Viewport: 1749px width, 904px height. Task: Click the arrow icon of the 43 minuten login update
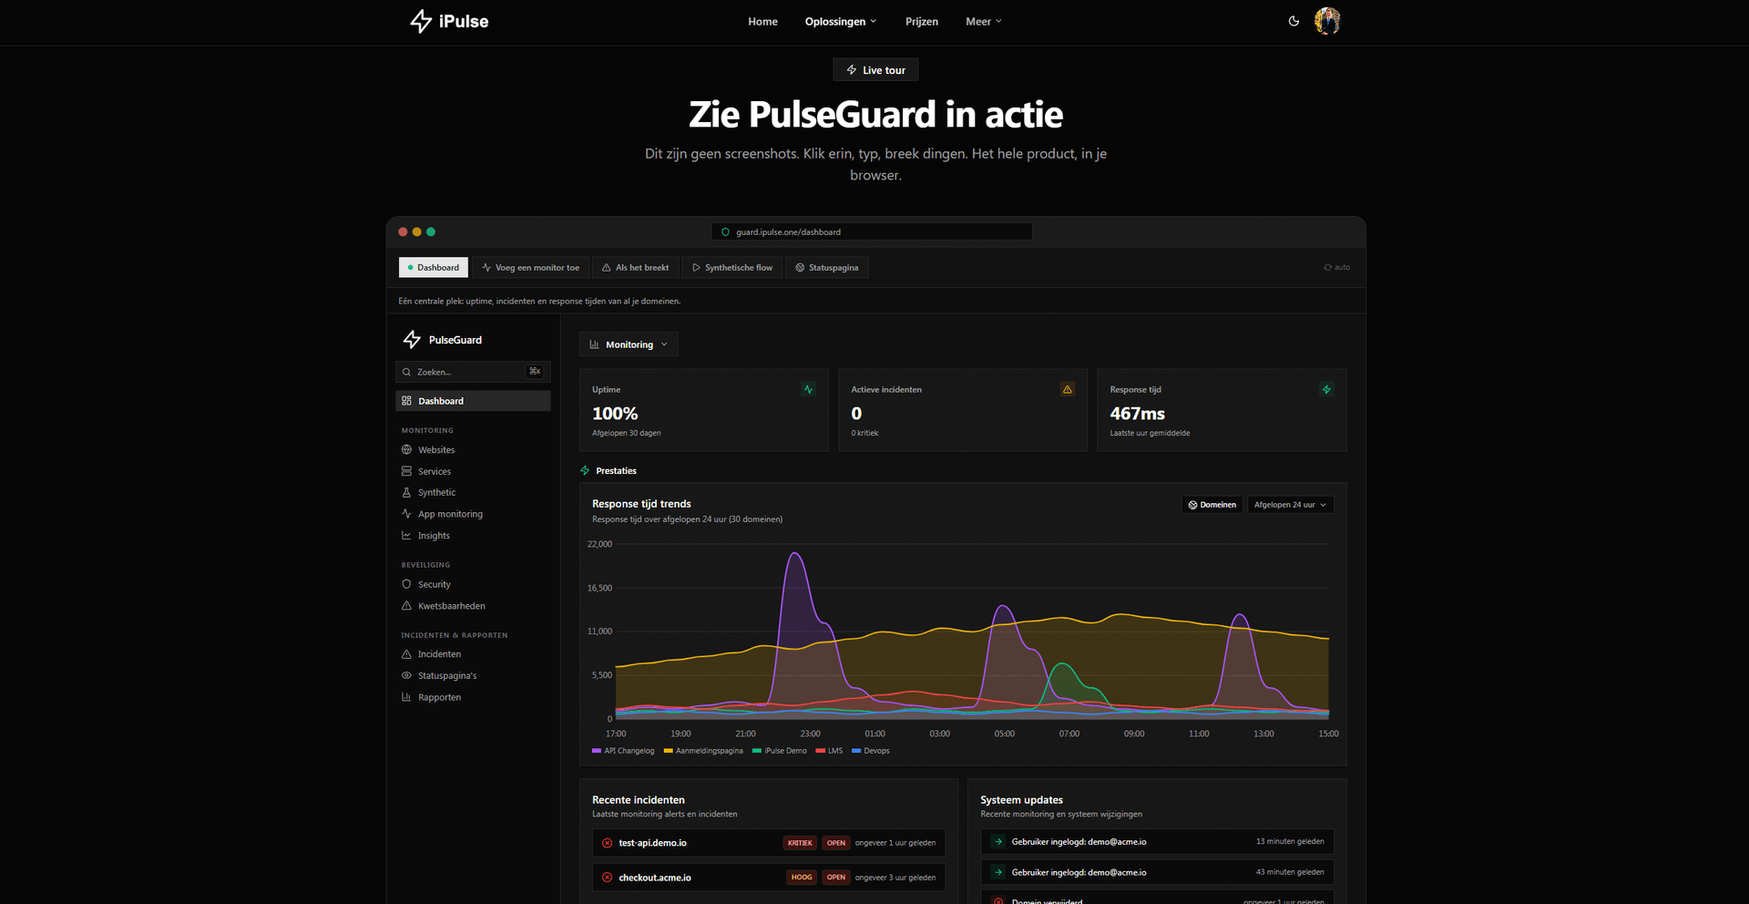[998, 872]
